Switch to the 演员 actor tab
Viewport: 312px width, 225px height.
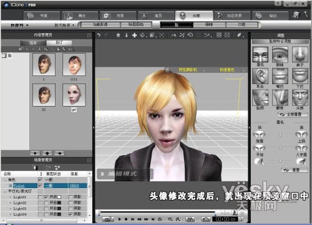[x=156, y=16]
